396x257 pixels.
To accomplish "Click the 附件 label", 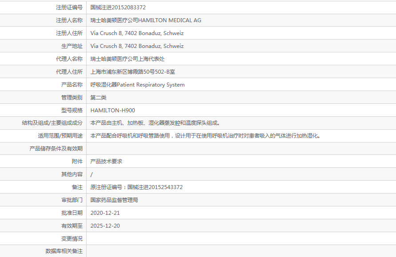I will [x=77, y=162].
